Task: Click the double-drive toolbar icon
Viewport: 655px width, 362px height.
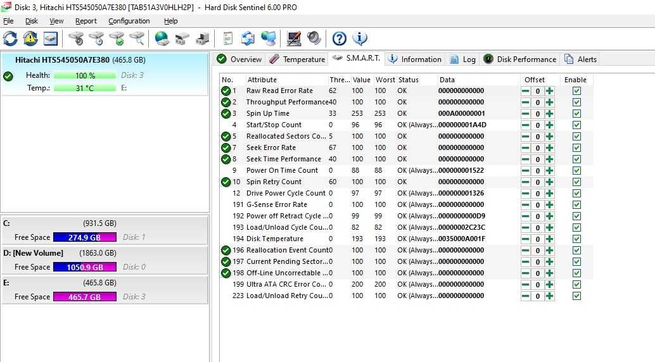Action: click(x=182, y=39)
